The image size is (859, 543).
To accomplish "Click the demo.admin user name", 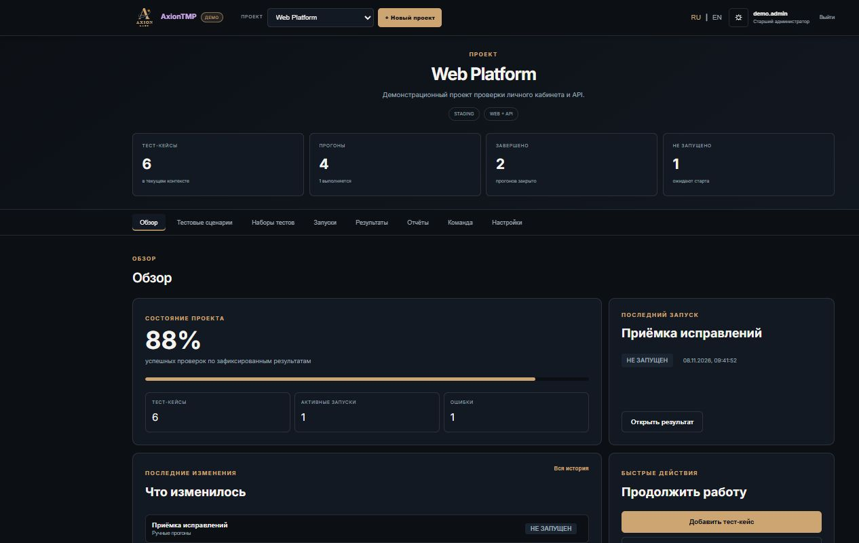I will click(x=770, y=14).
